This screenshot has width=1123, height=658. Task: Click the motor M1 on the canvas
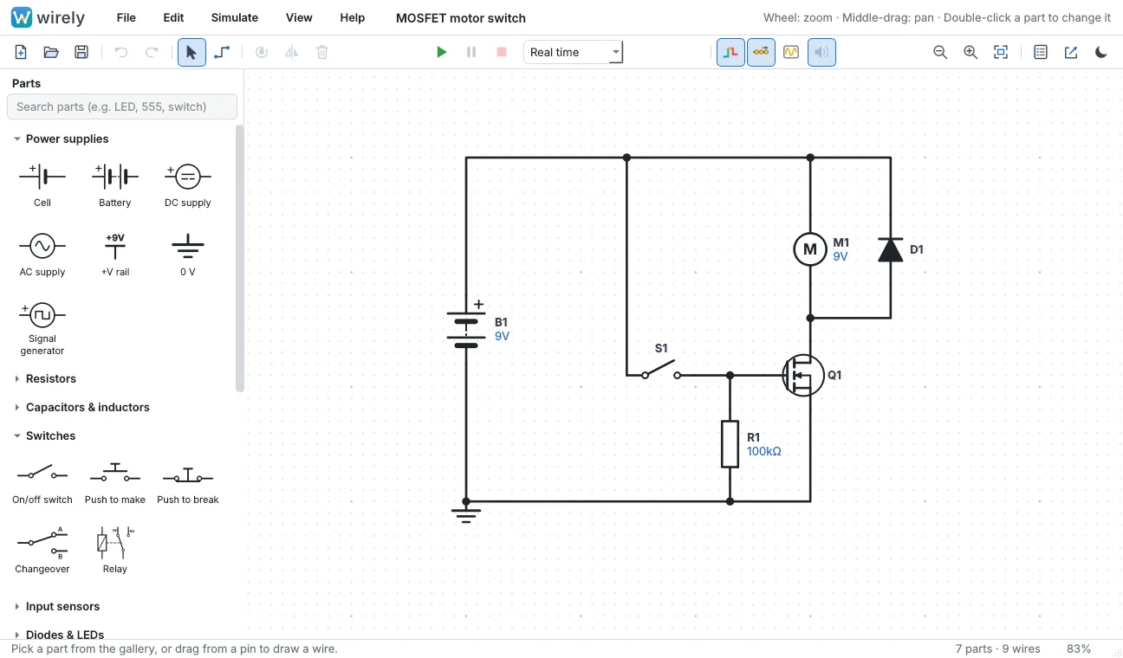[810, 249]
